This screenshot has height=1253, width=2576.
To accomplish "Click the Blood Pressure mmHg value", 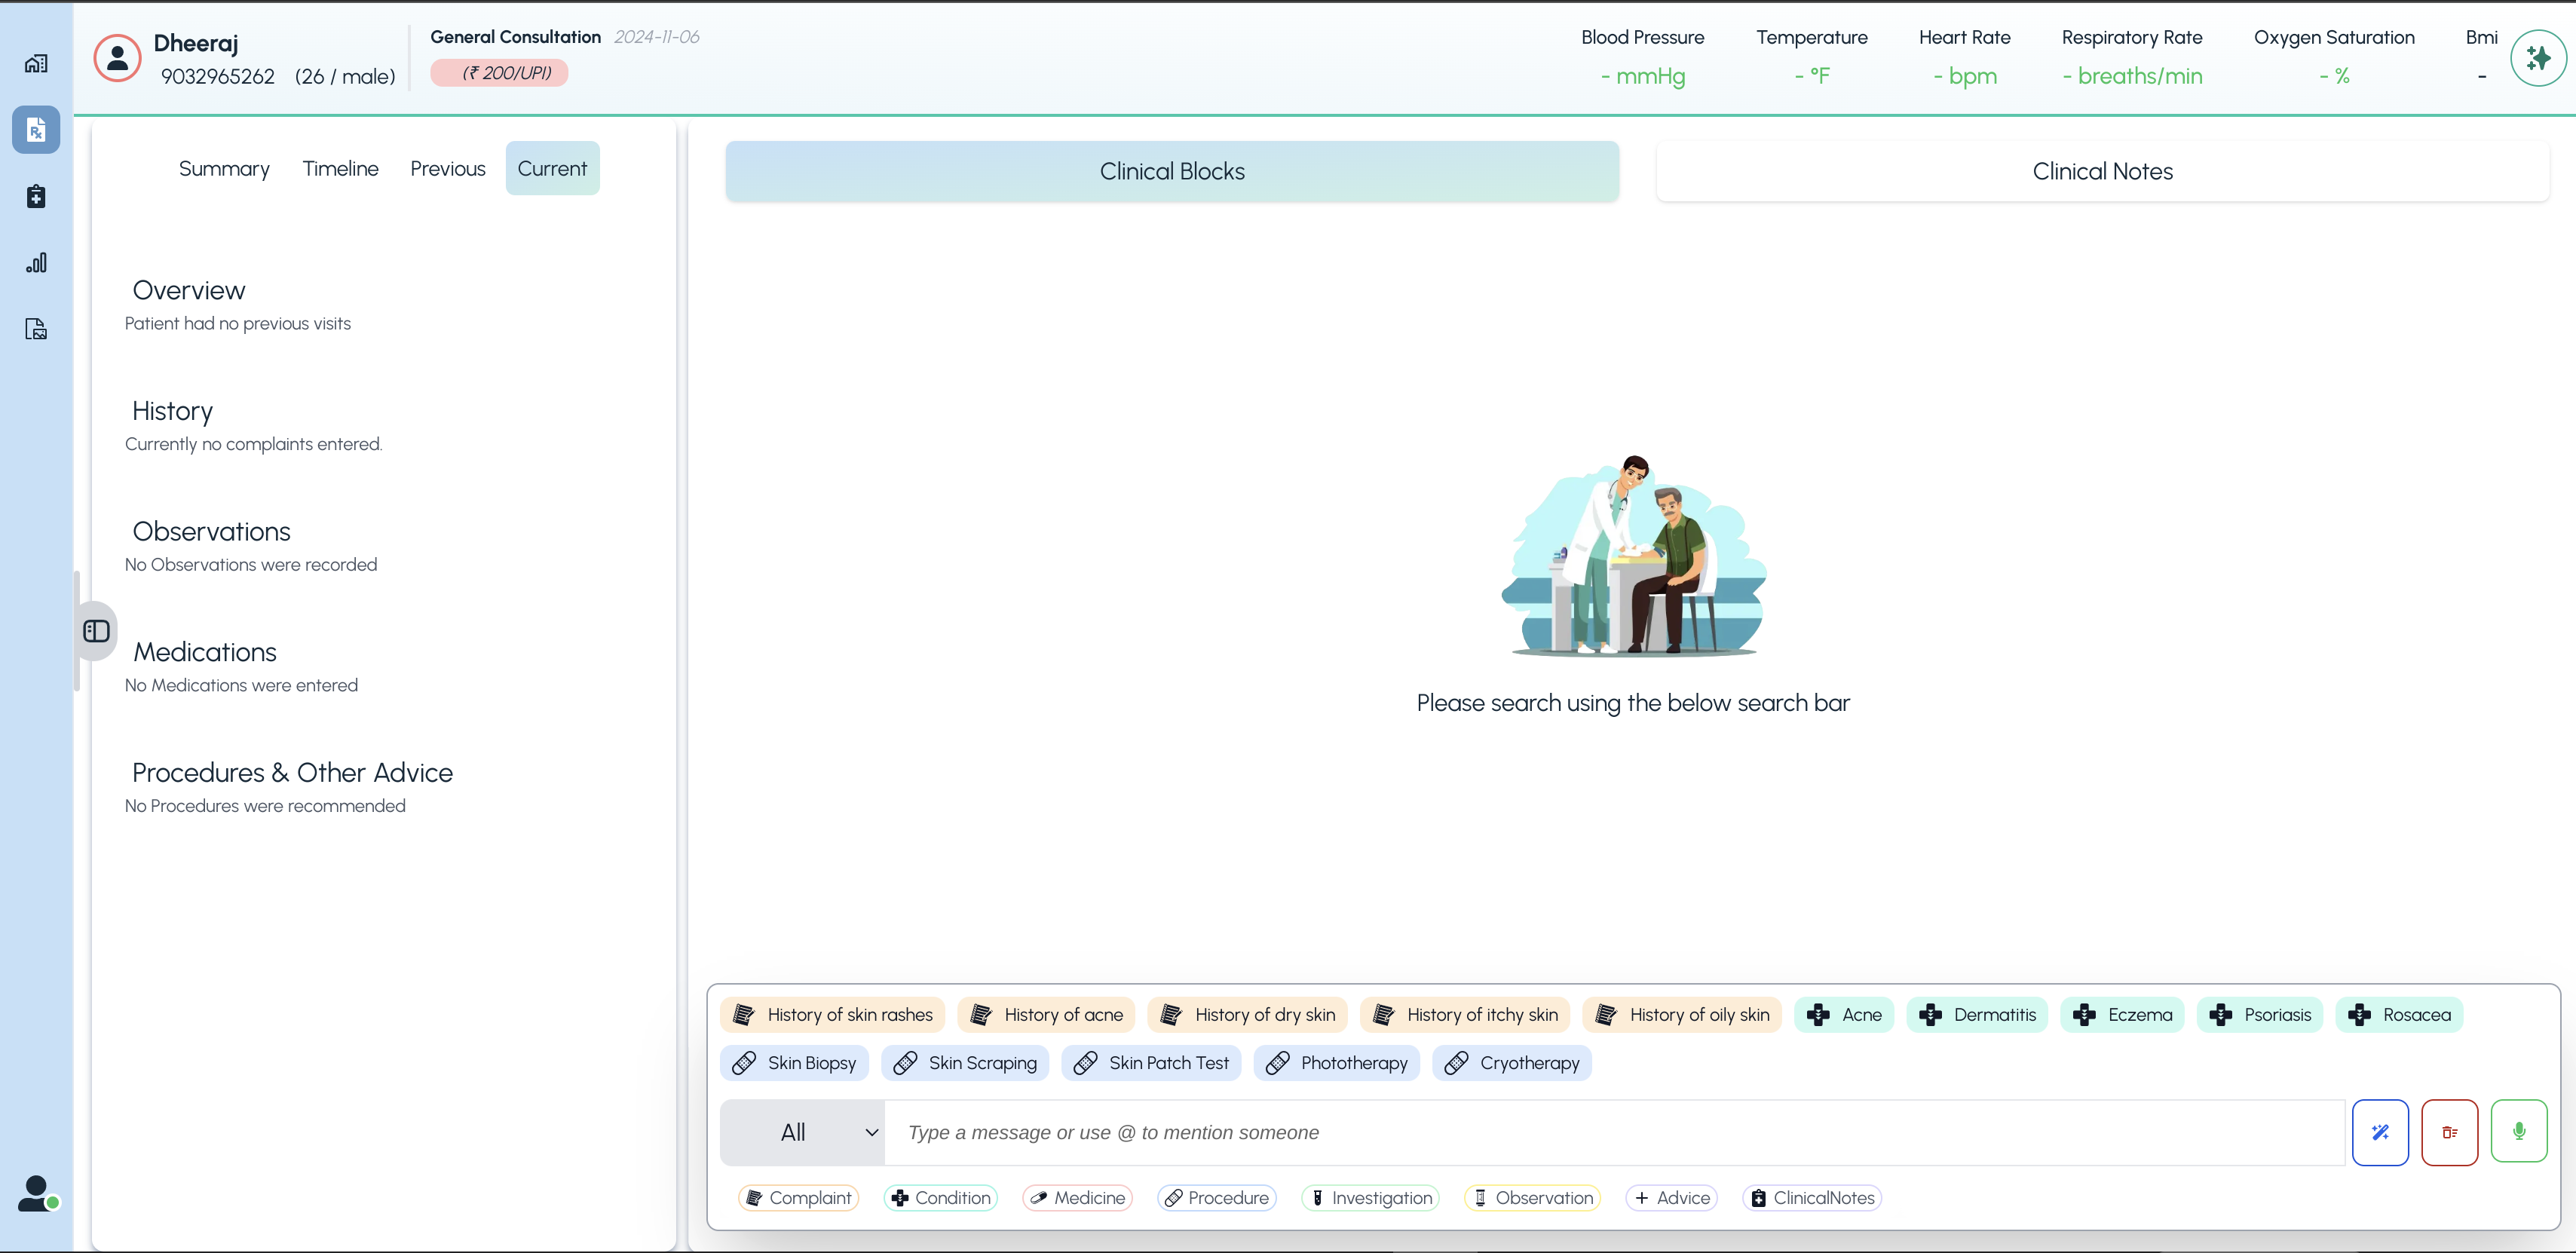I will pos(1643,76).
